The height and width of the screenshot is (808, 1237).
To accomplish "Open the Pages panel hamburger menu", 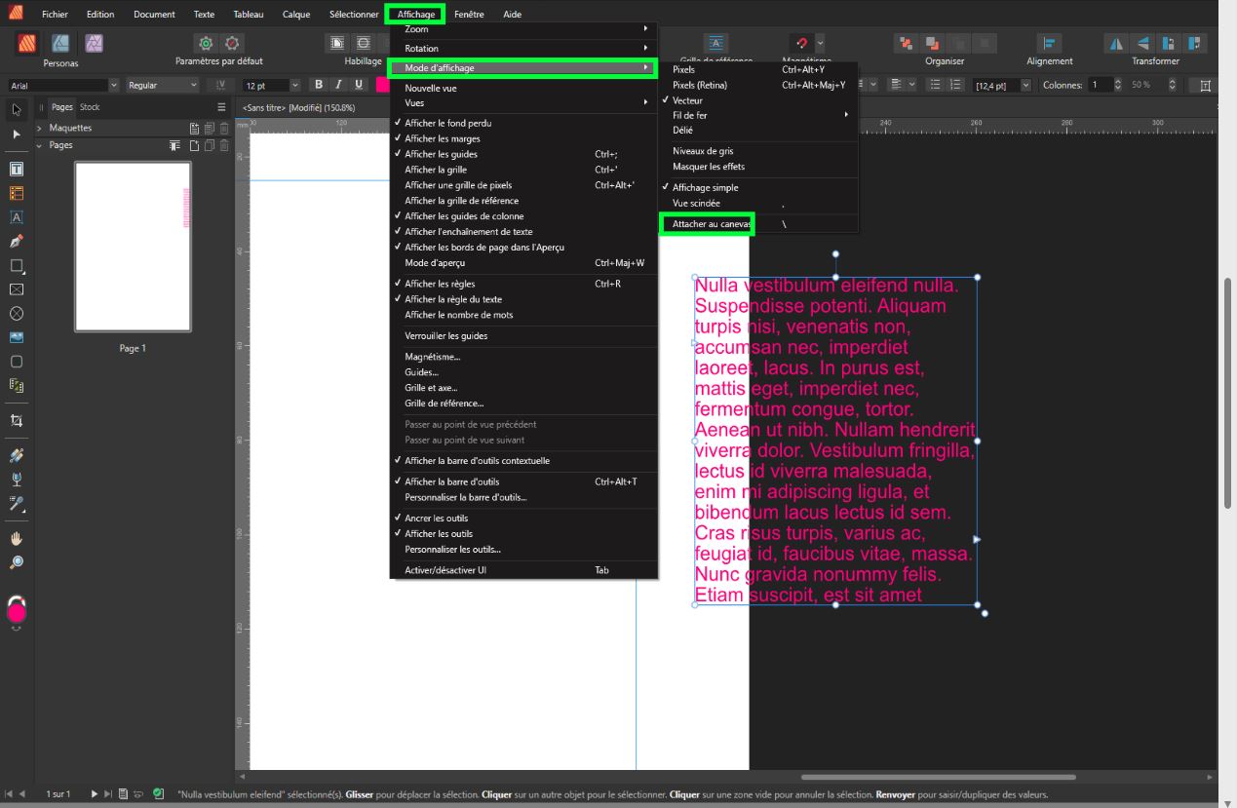I will click(x=221, y=107).
